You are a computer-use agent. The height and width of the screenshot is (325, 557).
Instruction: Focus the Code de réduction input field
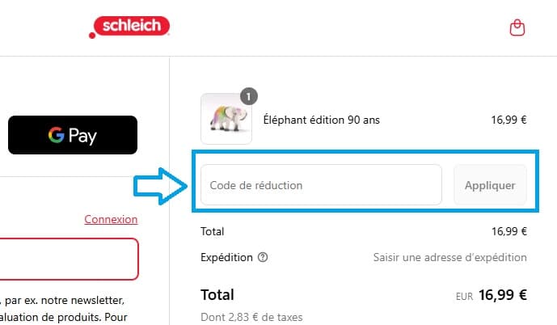click(321, 185)
